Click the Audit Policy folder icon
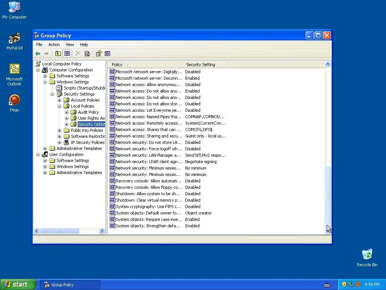This screenshot has width=386, height=290. 74,112
